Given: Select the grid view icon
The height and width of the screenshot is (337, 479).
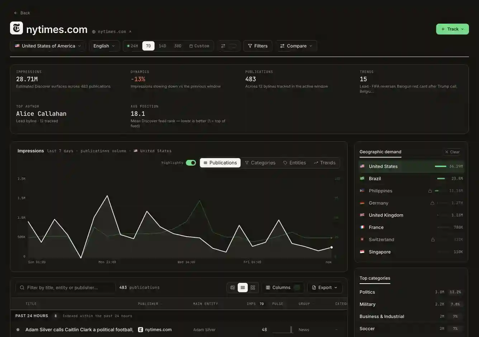Looking at the screenshot, I should tap(253, 288).
